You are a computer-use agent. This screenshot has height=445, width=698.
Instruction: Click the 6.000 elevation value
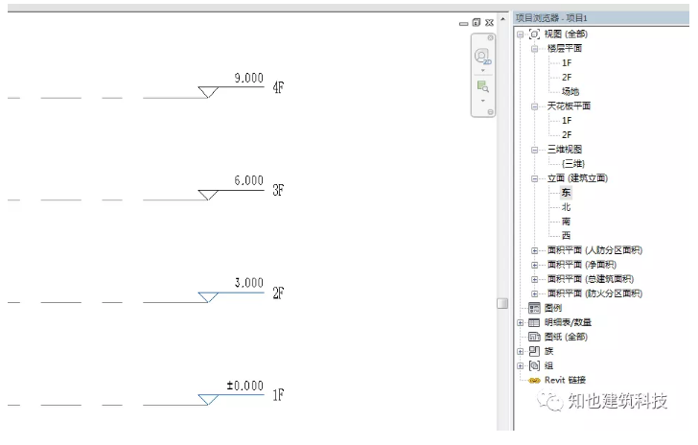[249, 180]
